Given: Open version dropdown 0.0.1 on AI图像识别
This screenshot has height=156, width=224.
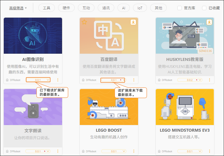Looking at the screenshot, I should (x=38, y=80).
